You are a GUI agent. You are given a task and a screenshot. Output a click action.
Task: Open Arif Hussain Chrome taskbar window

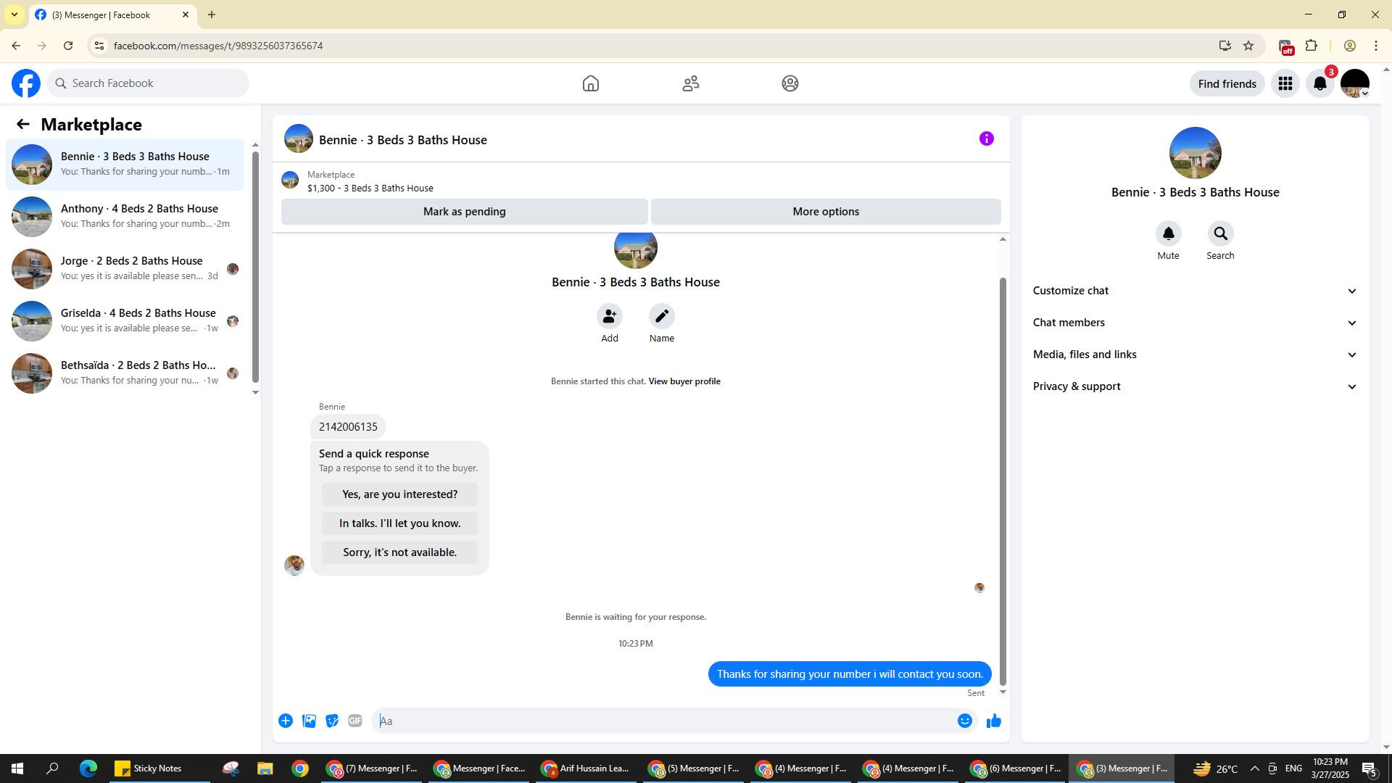[587, 768]
